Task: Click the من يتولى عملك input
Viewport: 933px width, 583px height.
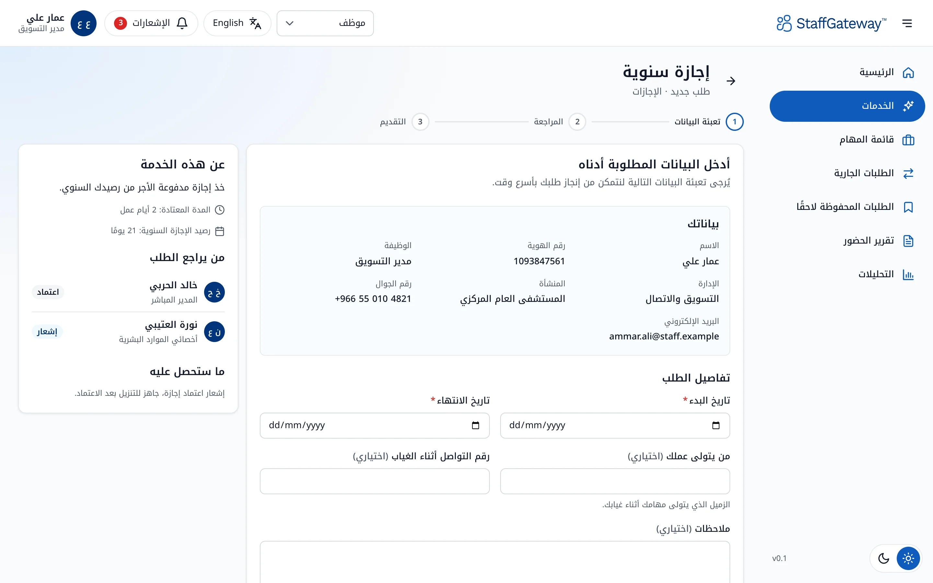Action: point(615,481)
